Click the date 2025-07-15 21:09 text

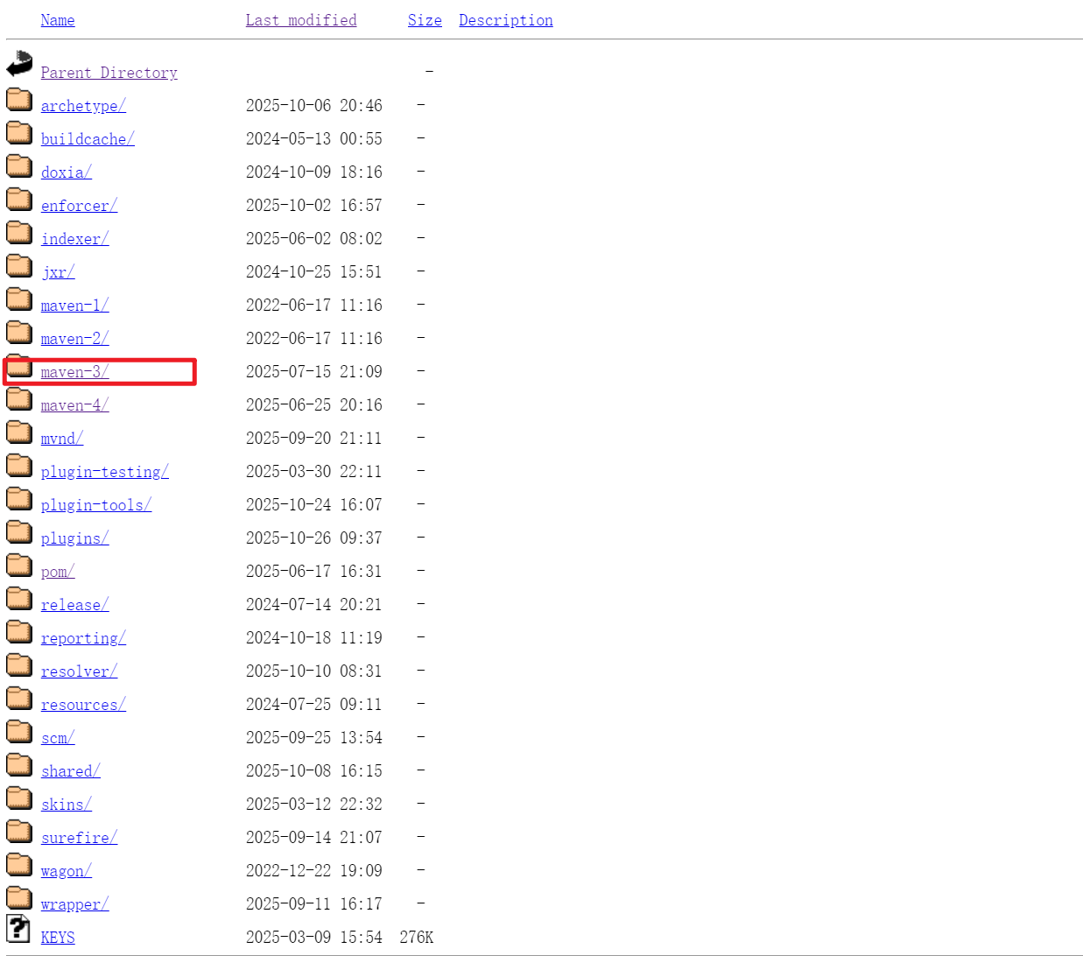coord(314,372)
